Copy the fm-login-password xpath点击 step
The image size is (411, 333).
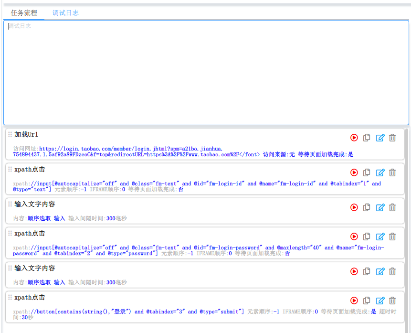[367, 236]
